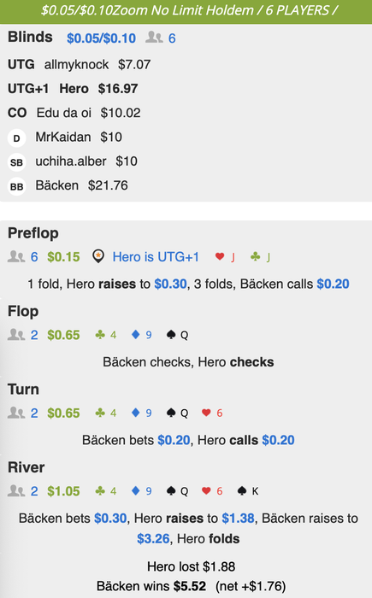Click the Hero position marker icon in Preflop

tap(98, 256)
